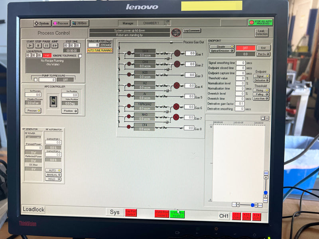The image size is (319, 239).
Task: Open the Utilities menu
Action: (80, 23)
